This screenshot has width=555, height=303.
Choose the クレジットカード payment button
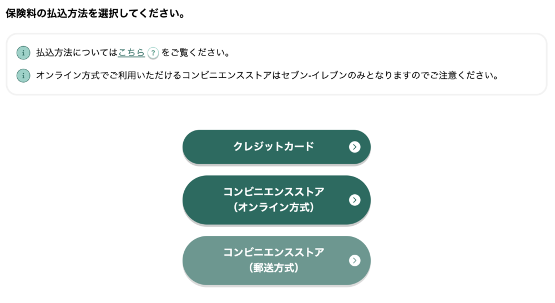pyautogui.click(x=276, y=147)
